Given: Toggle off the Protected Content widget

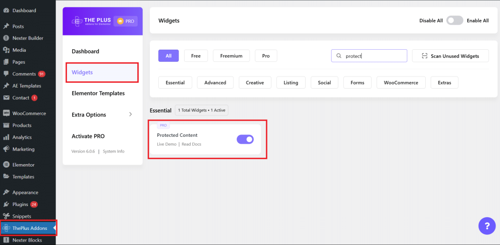Looking at the screenshot, I should click(x=245, y=139).
